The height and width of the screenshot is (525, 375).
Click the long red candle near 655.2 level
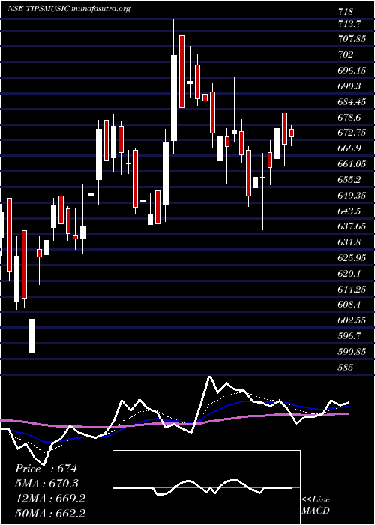coord(135,178)
